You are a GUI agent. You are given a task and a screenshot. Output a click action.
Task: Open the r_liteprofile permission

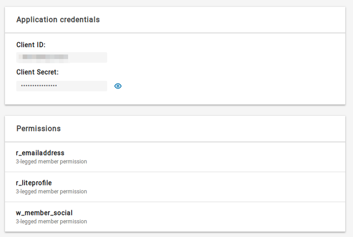[x=34, y=183]
